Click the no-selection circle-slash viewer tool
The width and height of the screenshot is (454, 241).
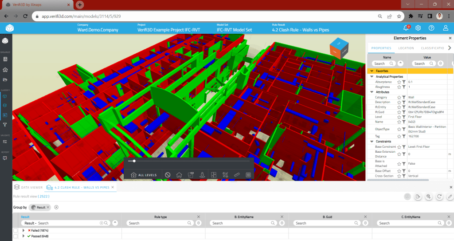click(x=168, y=175)
